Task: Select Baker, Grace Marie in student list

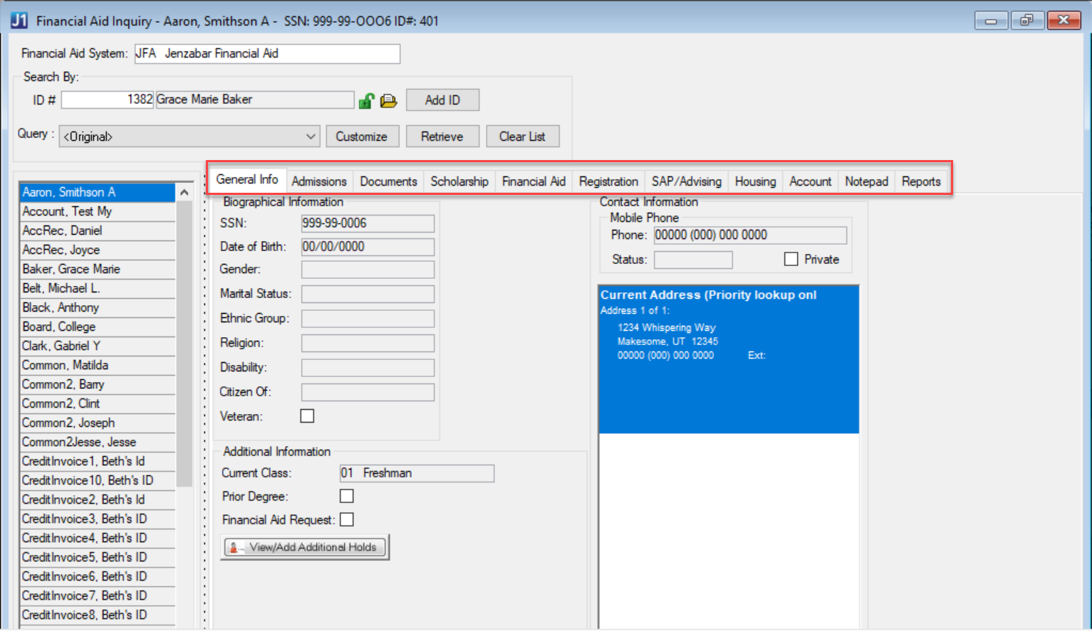Action: click(71, 270)
